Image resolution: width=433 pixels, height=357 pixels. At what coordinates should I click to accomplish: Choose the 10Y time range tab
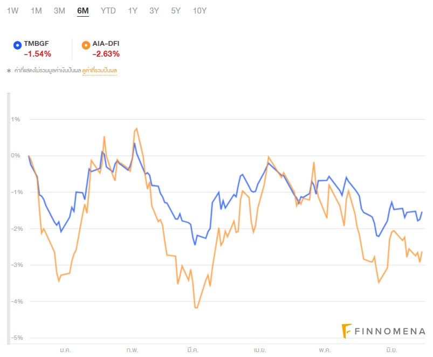tap(200, 11)
